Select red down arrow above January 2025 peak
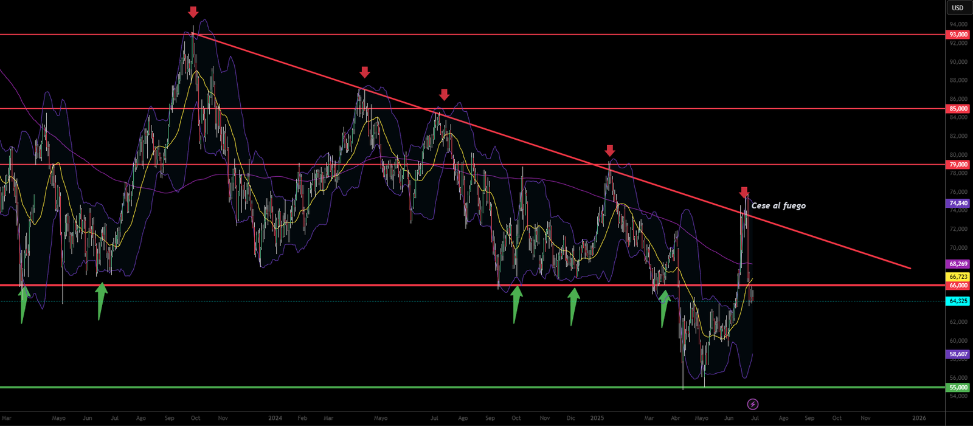 (x=609, y=151)
